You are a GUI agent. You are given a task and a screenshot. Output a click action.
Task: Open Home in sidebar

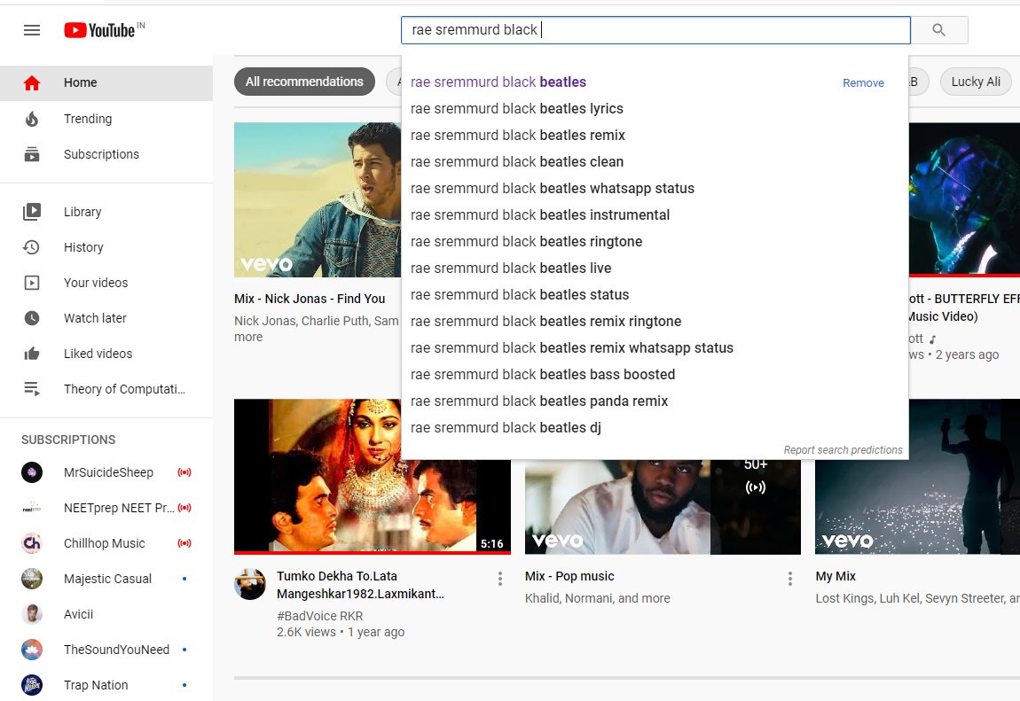[106, 82]
